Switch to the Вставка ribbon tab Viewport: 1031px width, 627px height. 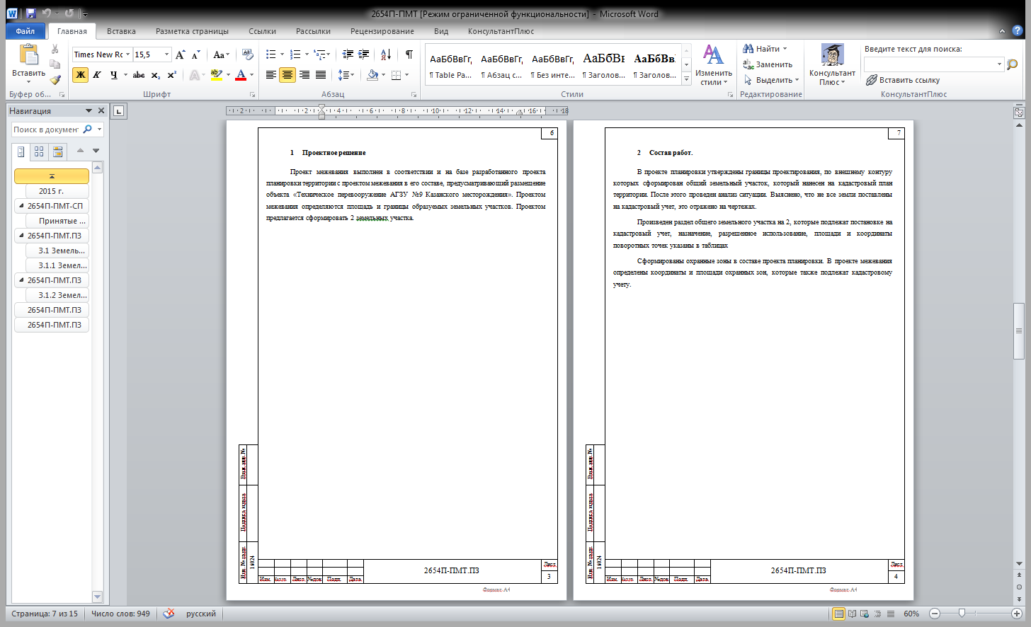(x=121, y=31)
